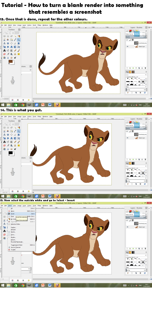Select the Move tool in step 13 toolbox
Screen dimensions: 152x324
[x=8, y=43]
